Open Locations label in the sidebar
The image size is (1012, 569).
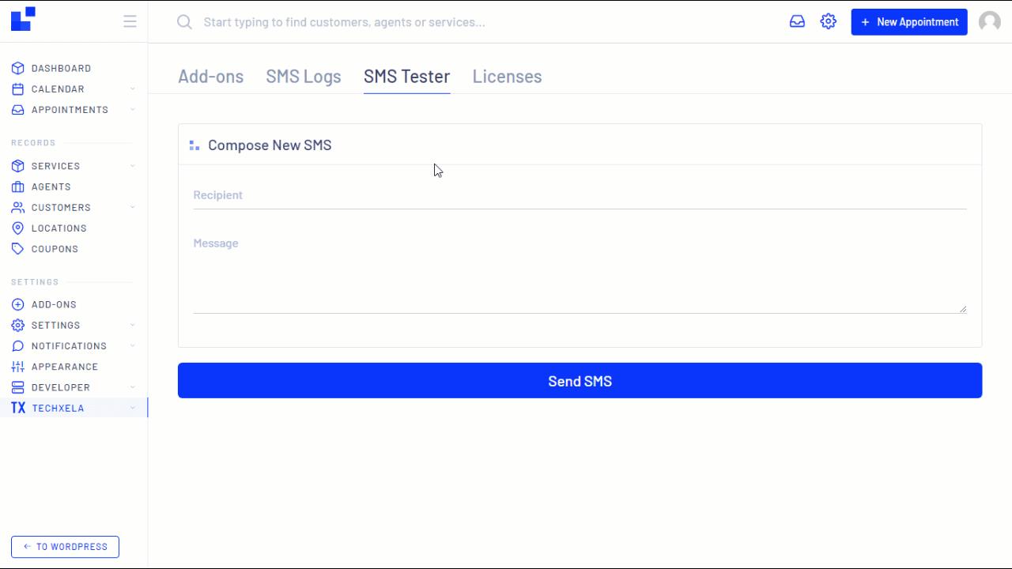click(x=59, y=228)
